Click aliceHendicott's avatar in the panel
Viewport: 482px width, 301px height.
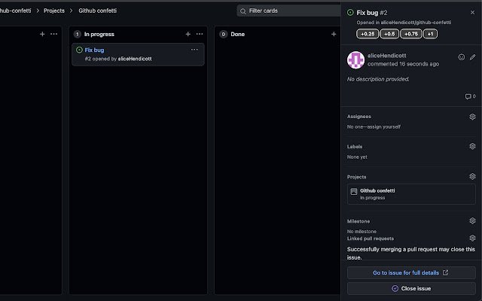(x=355, y=60)
